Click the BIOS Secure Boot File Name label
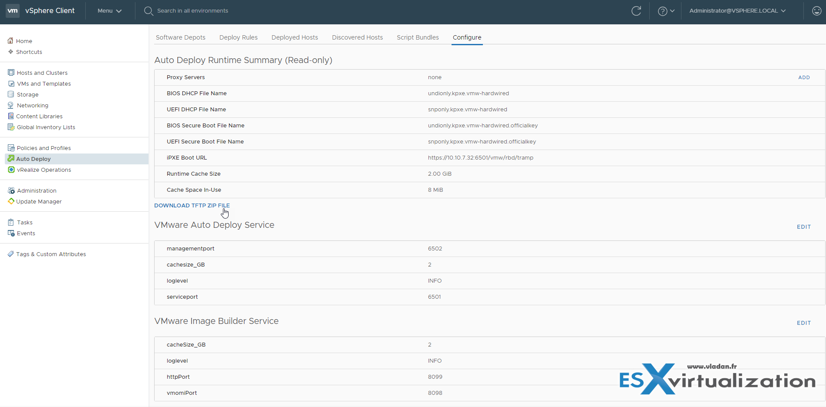The height and width of the screenshot is (407, 826). tap(206, 125)
